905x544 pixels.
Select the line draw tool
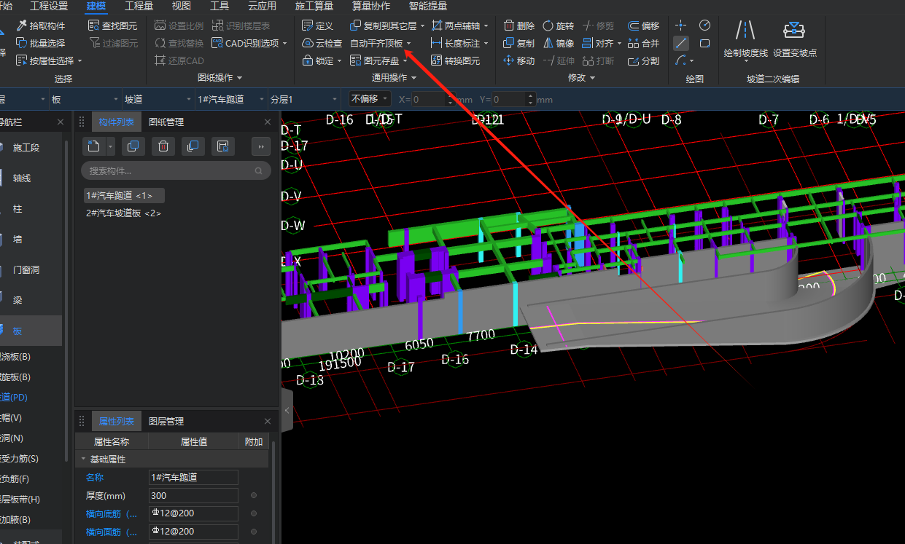pyautogui.click(x=680, y=43)
